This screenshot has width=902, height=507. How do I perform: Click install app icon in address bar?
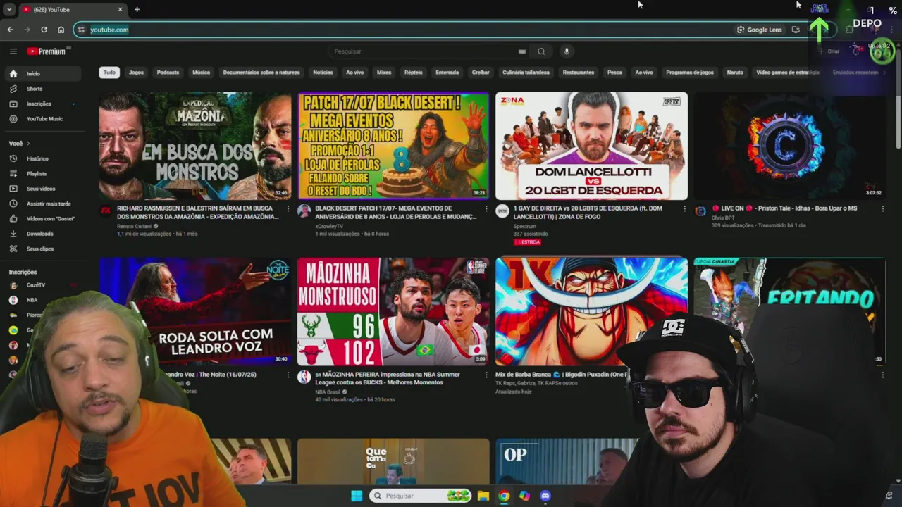point(796,30)
